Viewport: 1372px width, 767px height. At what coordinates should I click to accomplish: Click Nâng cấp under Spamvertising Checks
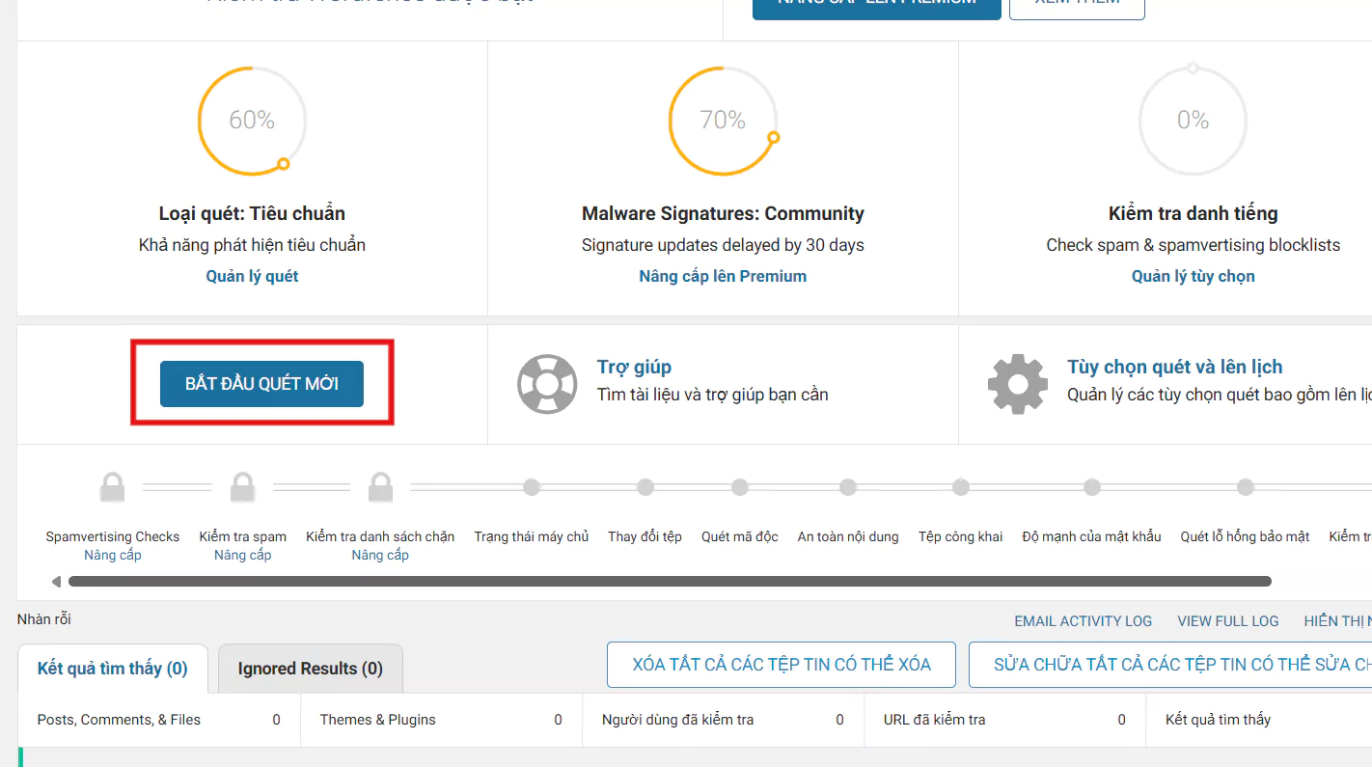tap(113, 555)
